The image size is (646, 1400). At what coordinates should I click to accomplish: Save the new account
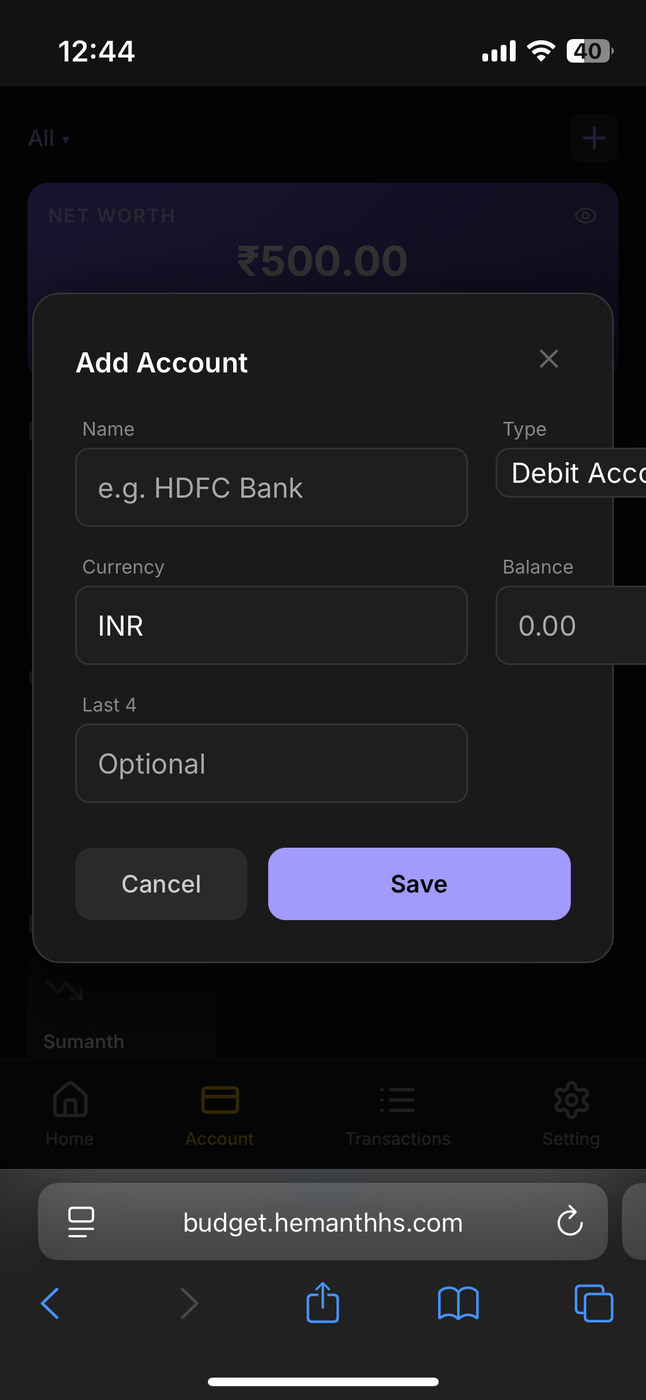coord(419,884)
